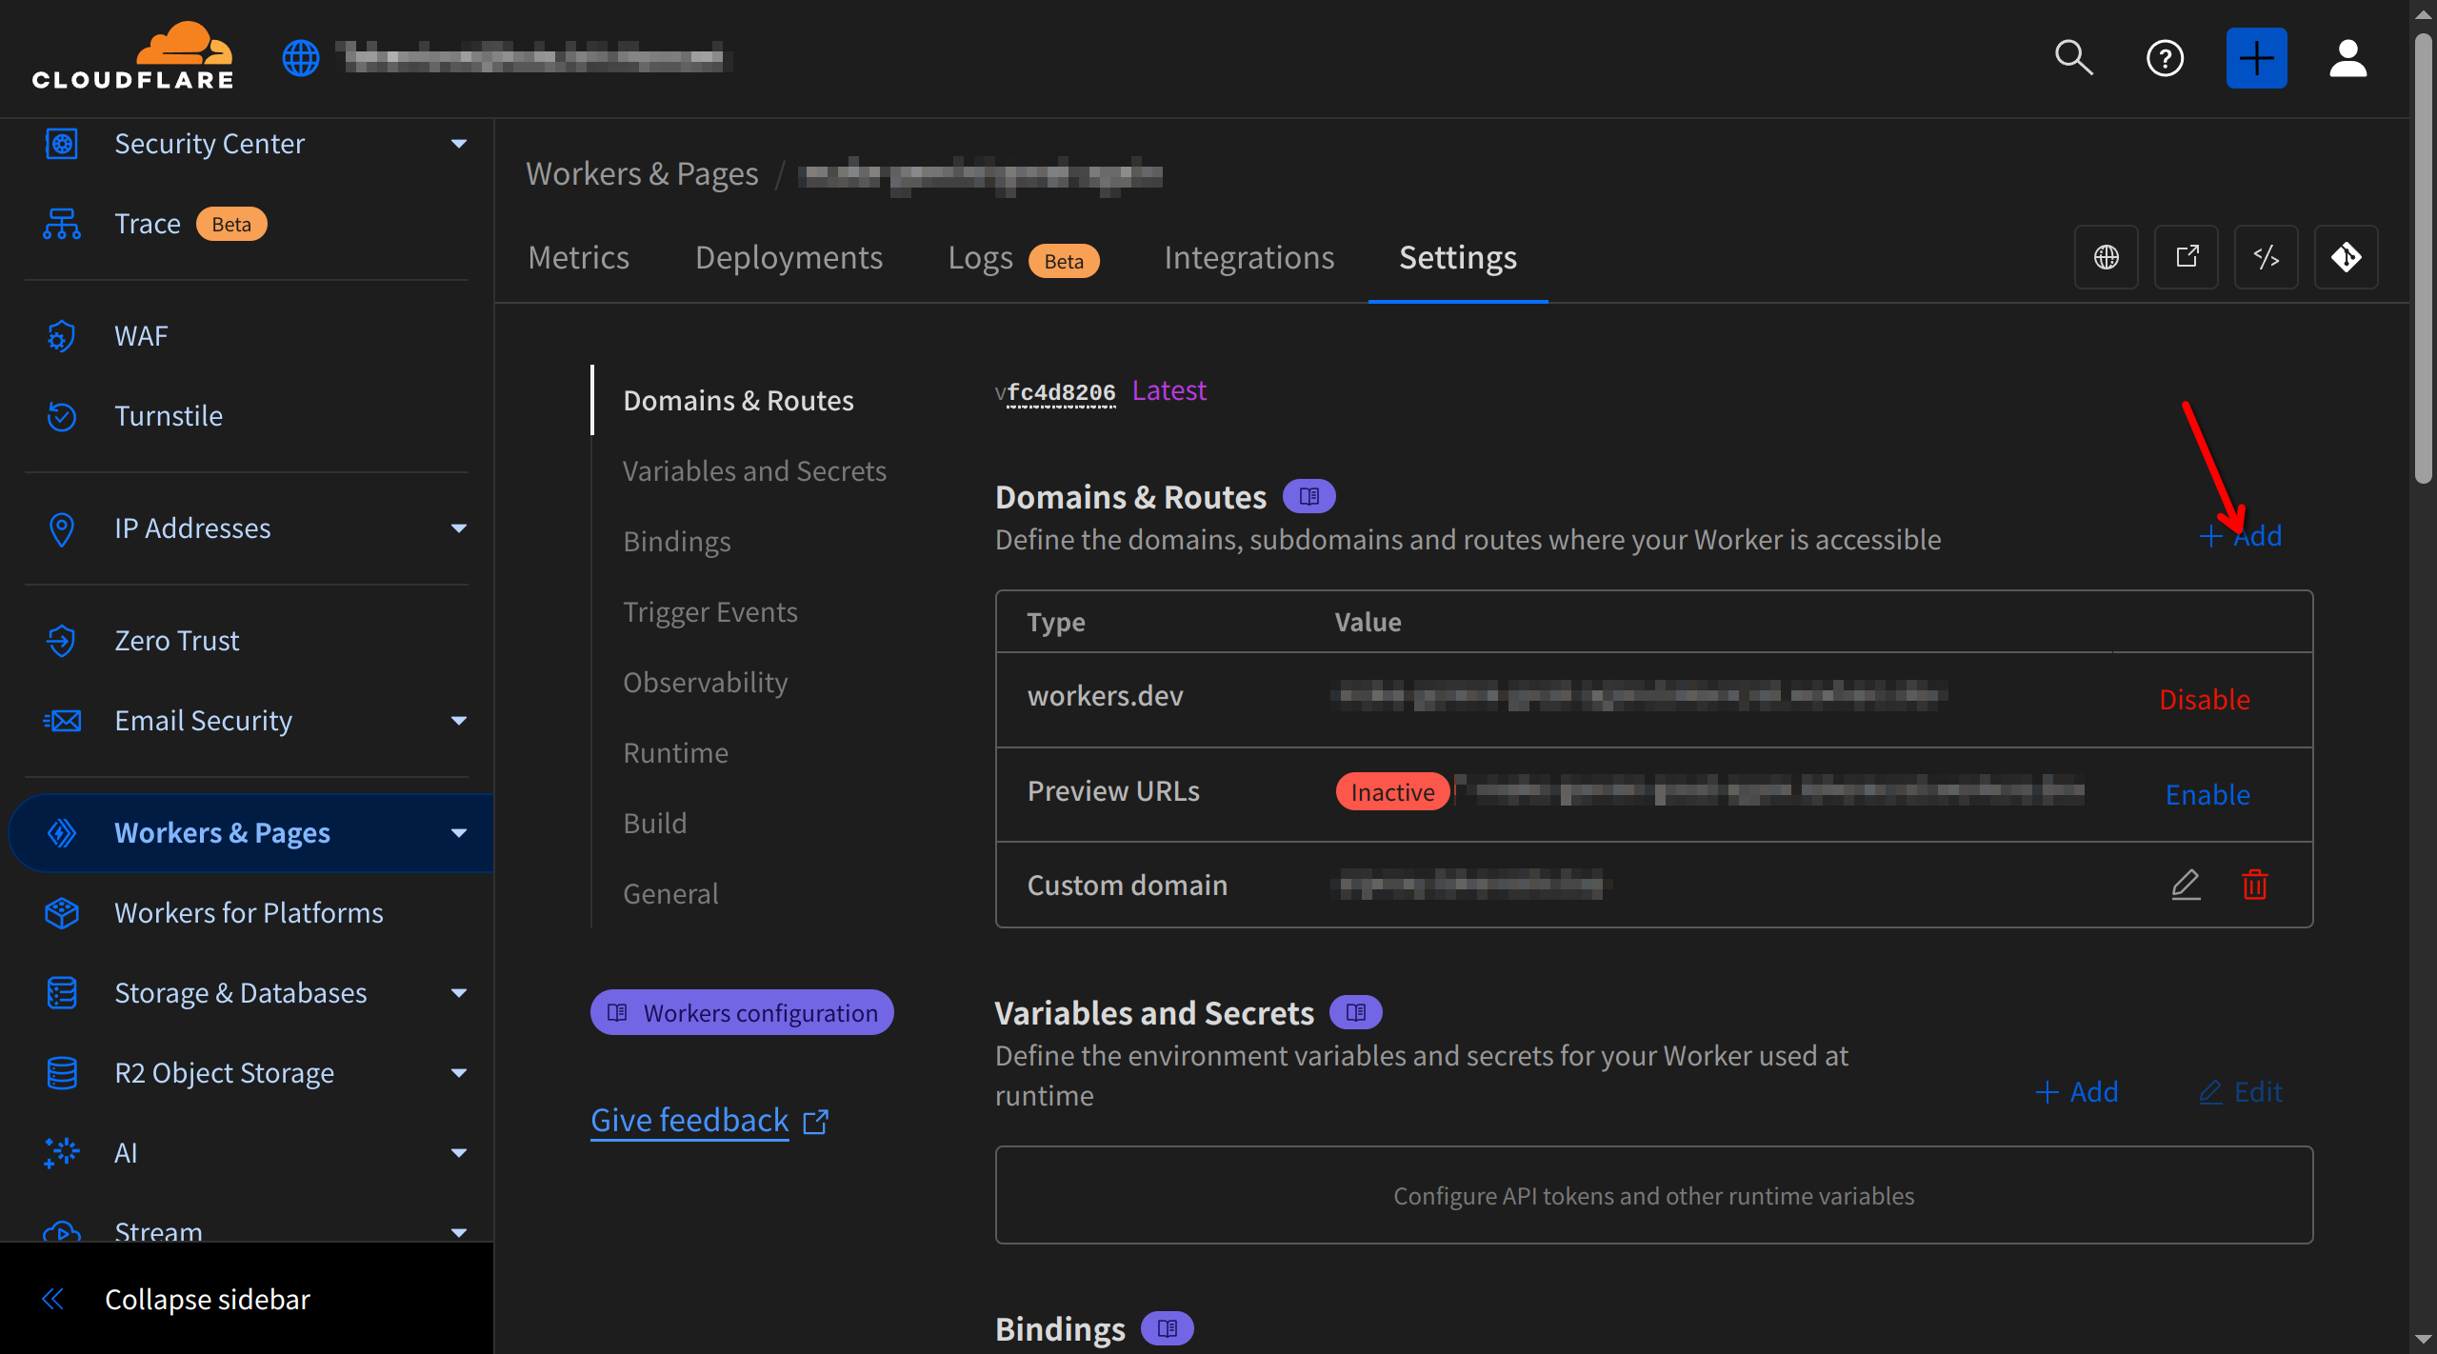Image resolution: width=2437 pixels, height=1354 pixels.
Task: Open the Give feedback link
Action: [709, 1121]
